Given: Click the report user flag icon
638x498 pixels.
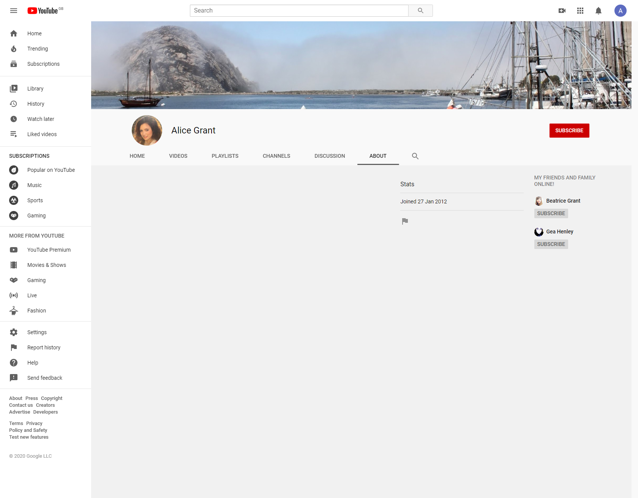Looking at the screenshot, I should pyautogui.click(x=405, y=221).
